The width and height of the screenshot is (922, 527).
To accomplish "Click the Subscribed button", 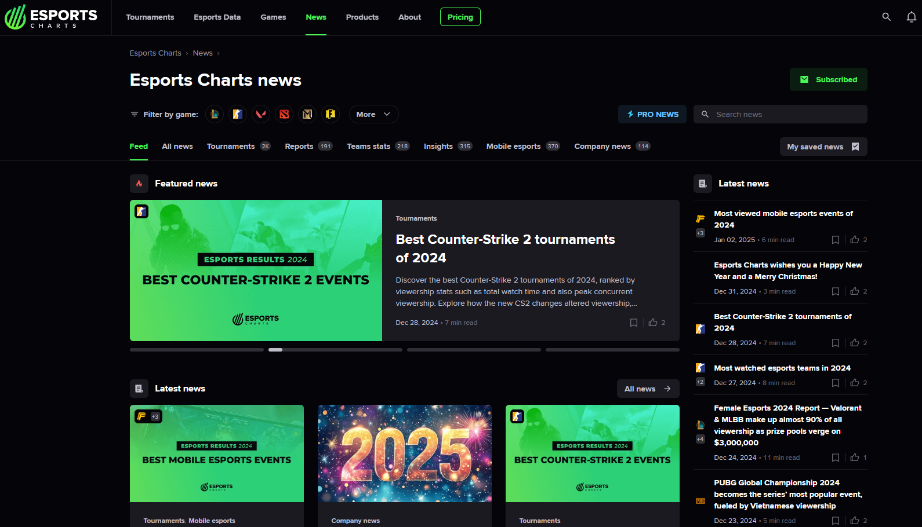I will coord(828,79).
